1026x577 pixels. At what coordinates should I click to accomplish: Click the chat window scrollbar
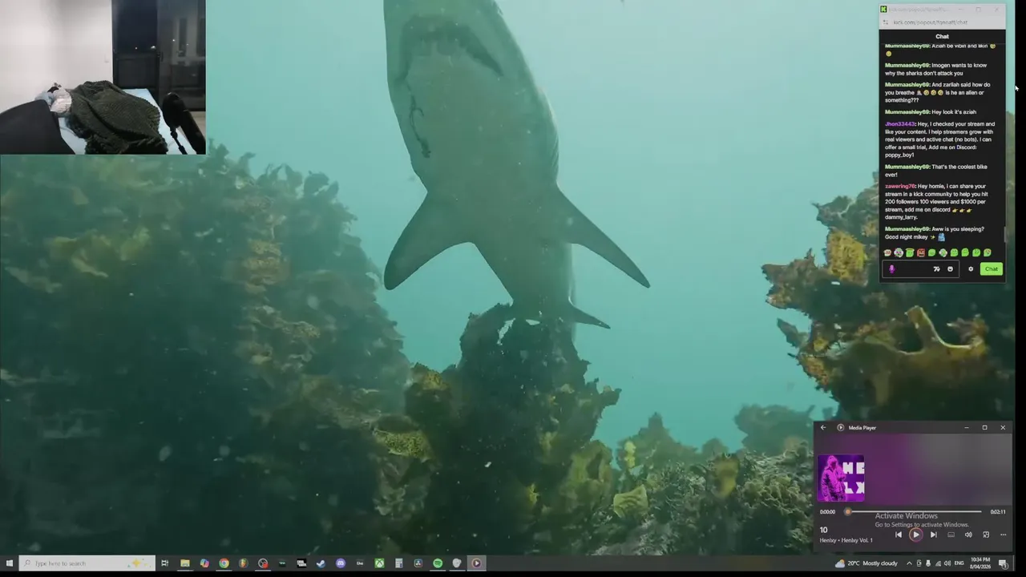pos(1005,235)
